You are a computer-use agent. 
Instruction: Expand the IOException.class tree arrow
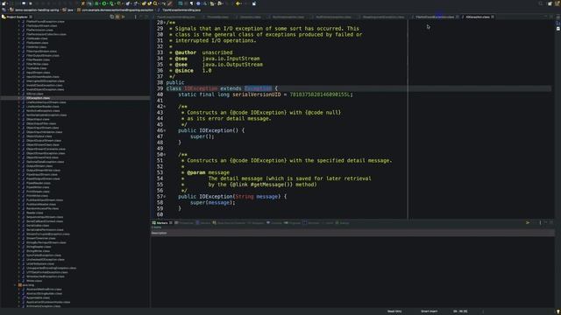click(19, 98)
